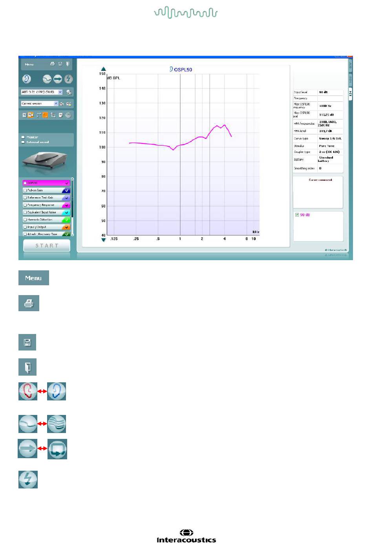Open the ANSI S3.22 protocol dropdown
This screenshot has height=545, width=373.
(60, 92)
